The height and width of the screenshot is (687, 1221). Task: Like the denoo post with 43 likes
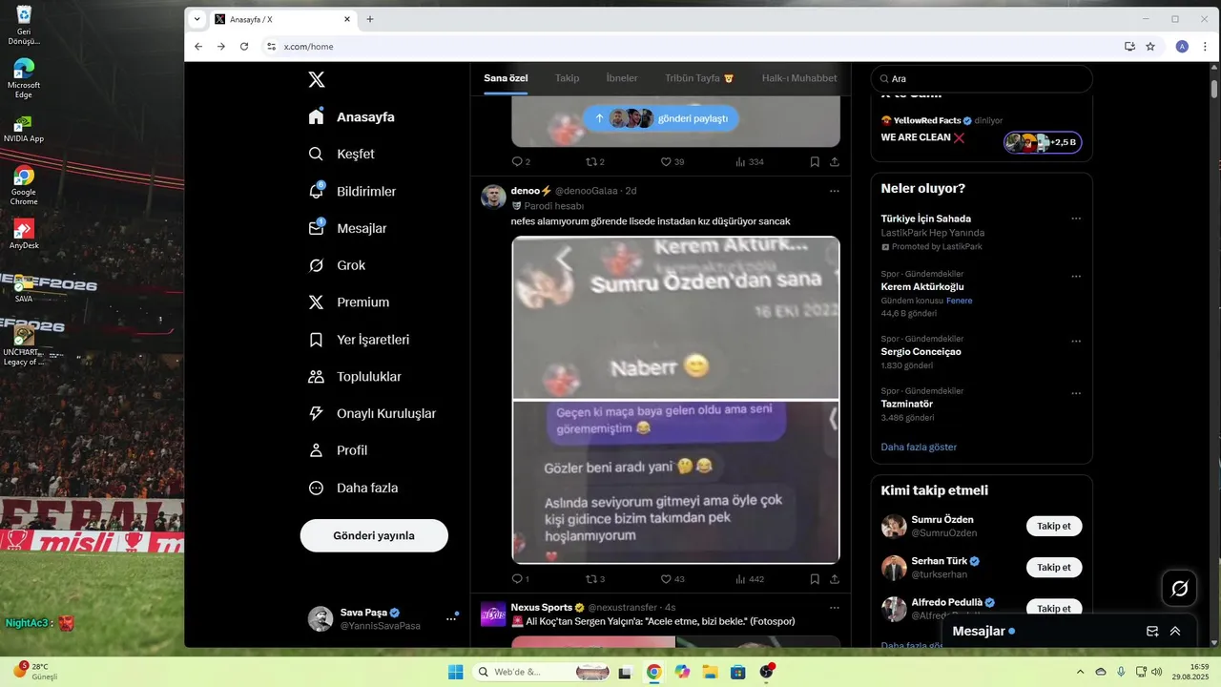pos(673,579)
